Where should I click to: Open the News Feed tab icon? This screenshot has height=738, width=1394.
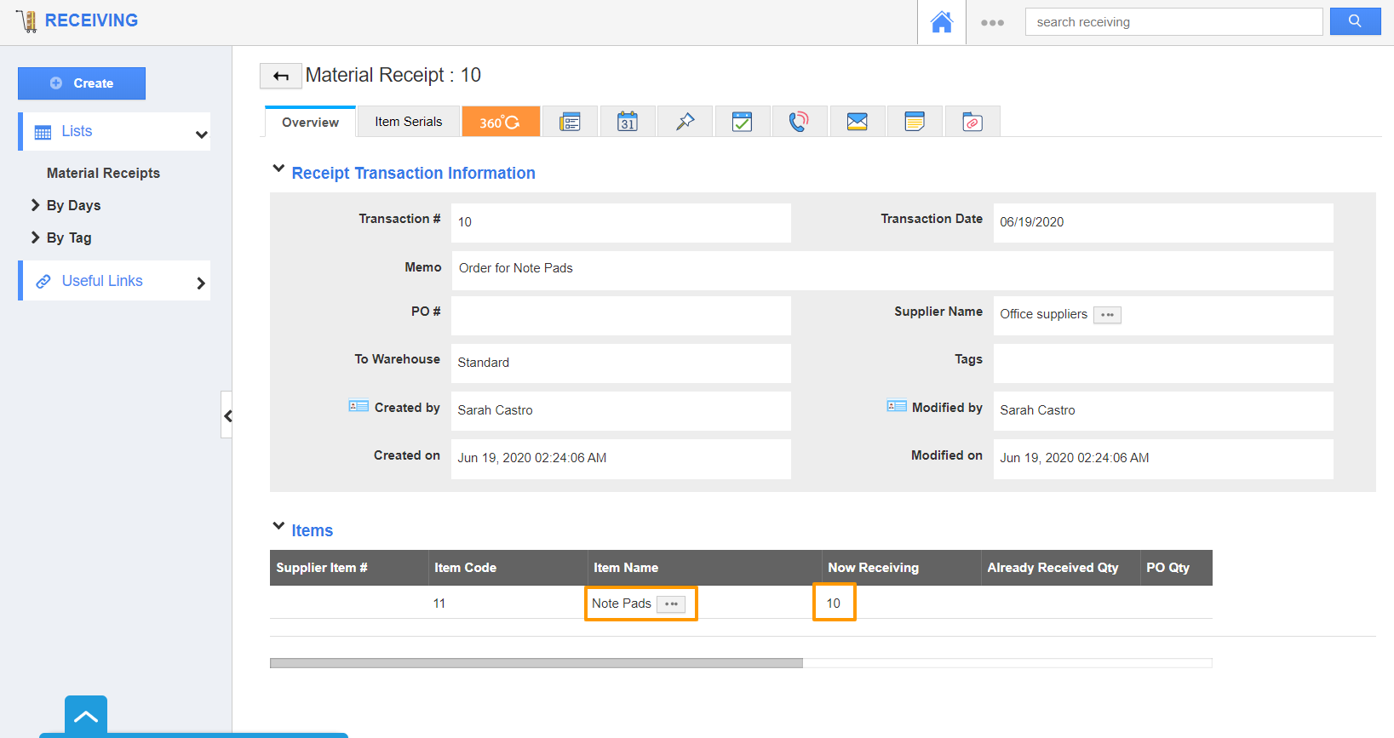tap(570, 122)
